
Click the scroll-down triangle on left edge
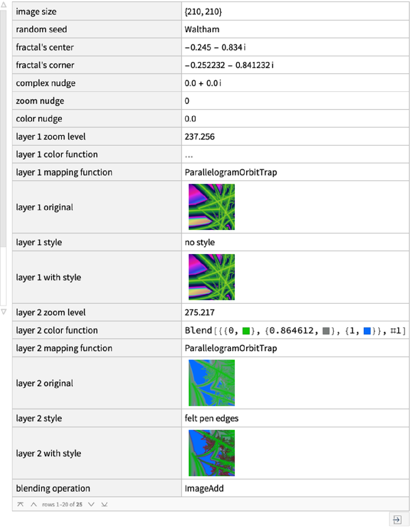tap(4, 312)
